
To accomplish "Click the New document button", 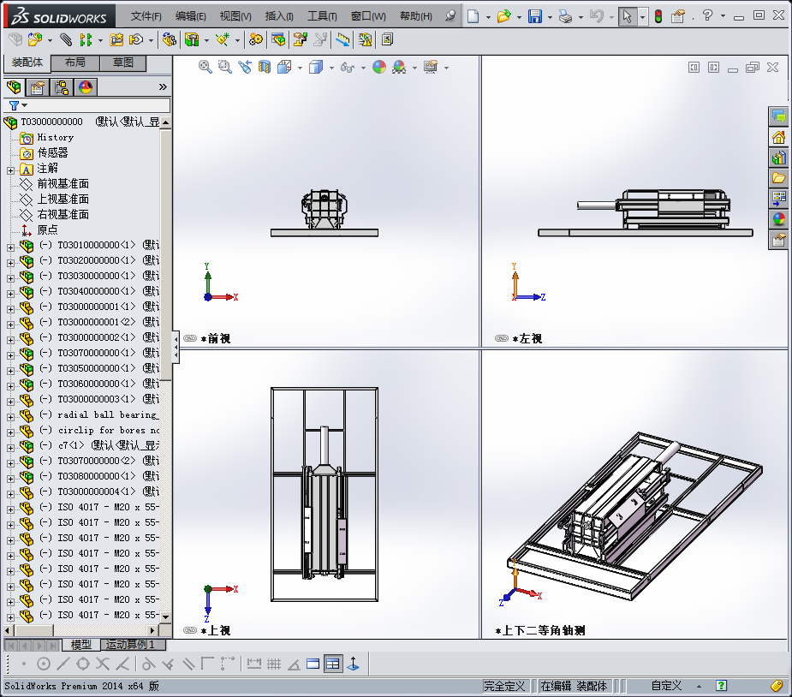I will (473, 16).
